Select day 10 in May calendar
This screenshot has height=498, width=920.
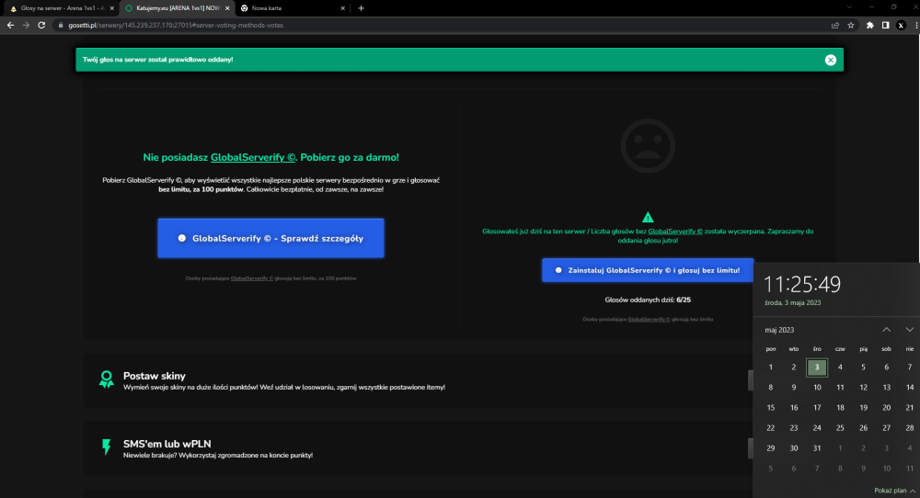click(x=817, y=387)
